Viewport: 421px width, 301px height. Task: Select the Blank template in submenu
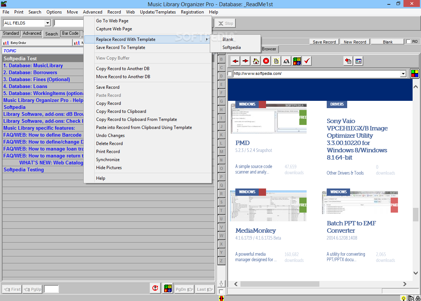coord(228,39)
